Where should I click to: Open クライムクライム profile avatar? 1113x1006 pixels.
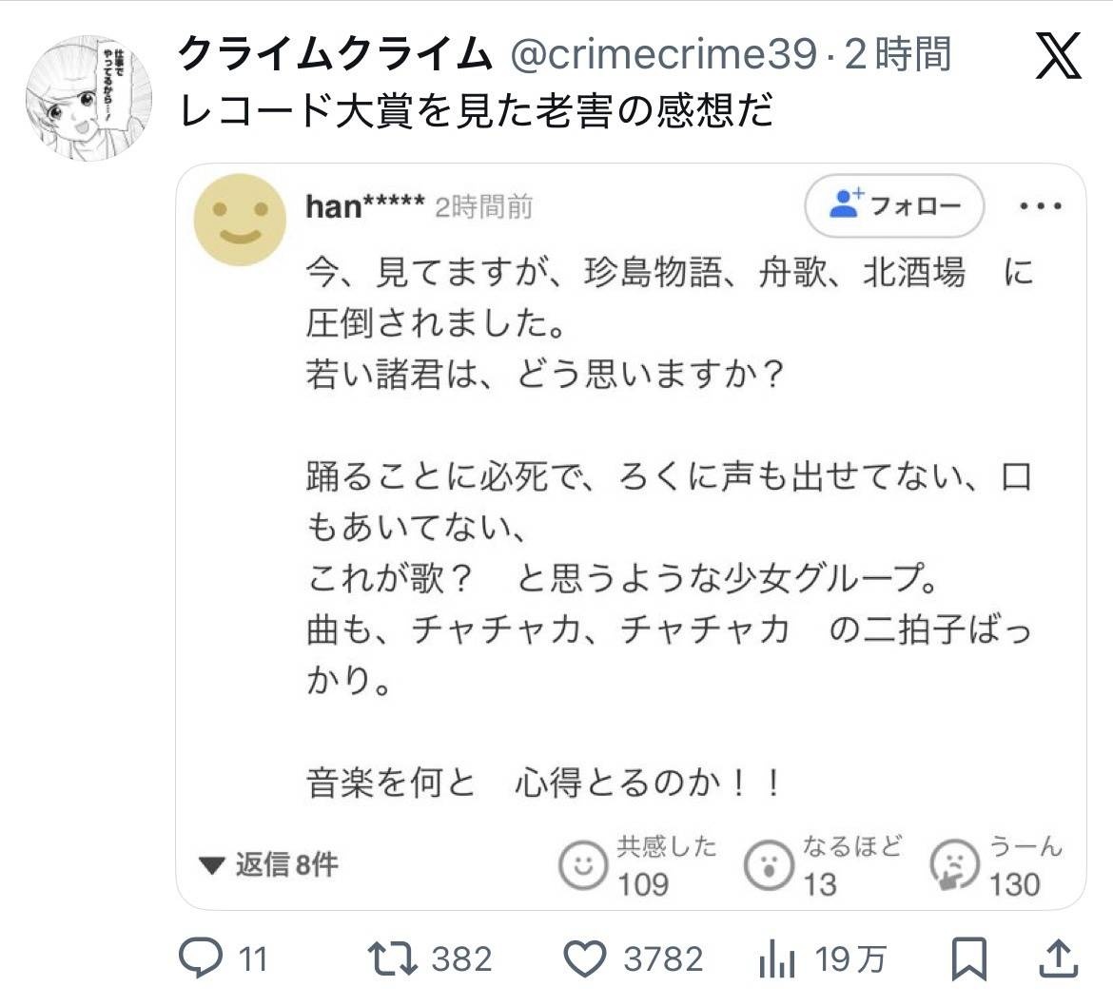(x=88, y=98)
